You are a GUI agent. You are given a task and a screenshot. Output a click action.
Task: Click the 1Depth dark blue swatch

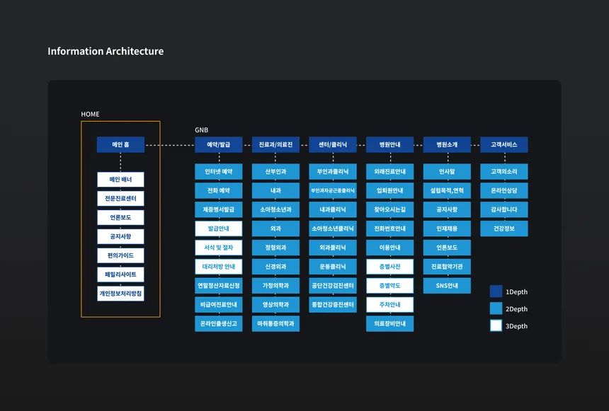click(x=496, y=291)
